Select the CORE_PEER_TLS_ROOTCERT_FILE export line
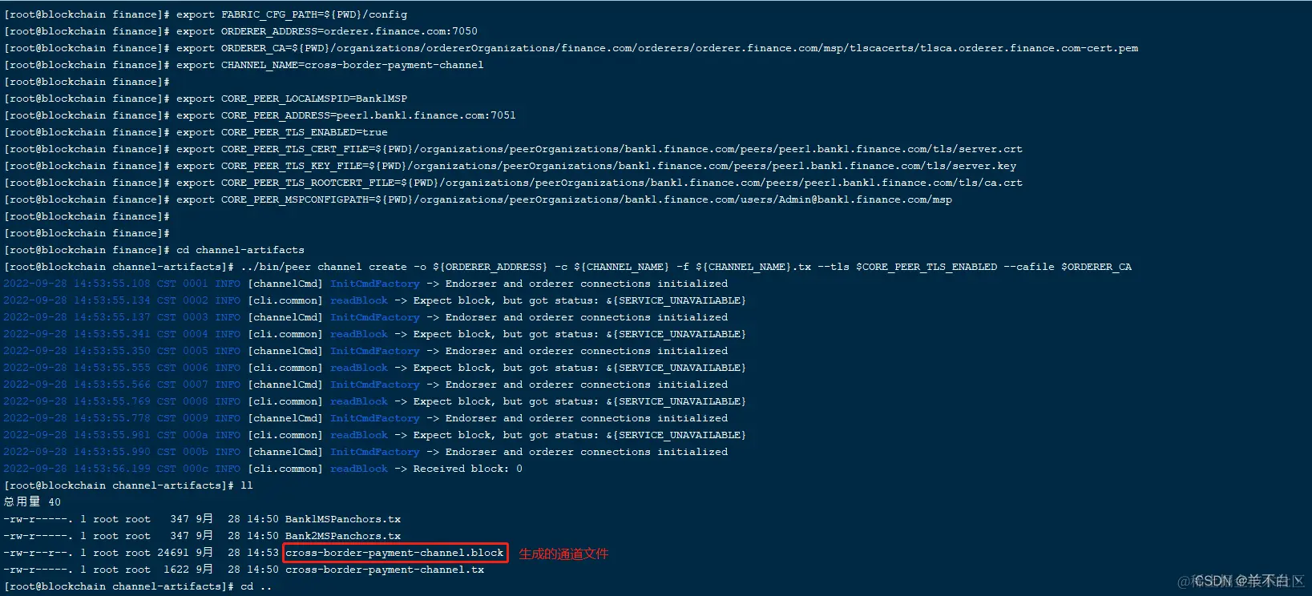Viewport: 1312px width, 596px height. [x=513, y=183]
